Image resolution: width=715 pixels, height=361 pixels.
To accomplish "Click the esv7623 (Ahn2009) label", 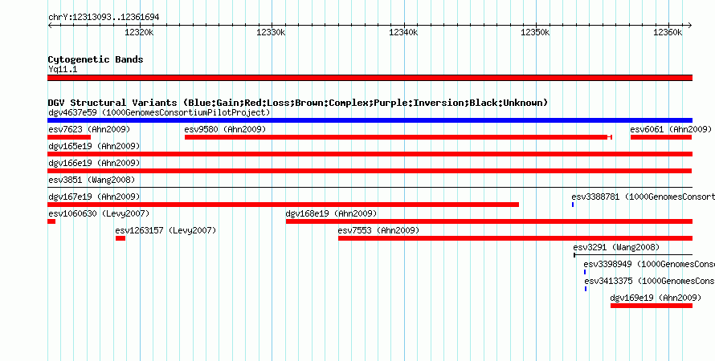I will pyautogui.click(x=89, y=129).
